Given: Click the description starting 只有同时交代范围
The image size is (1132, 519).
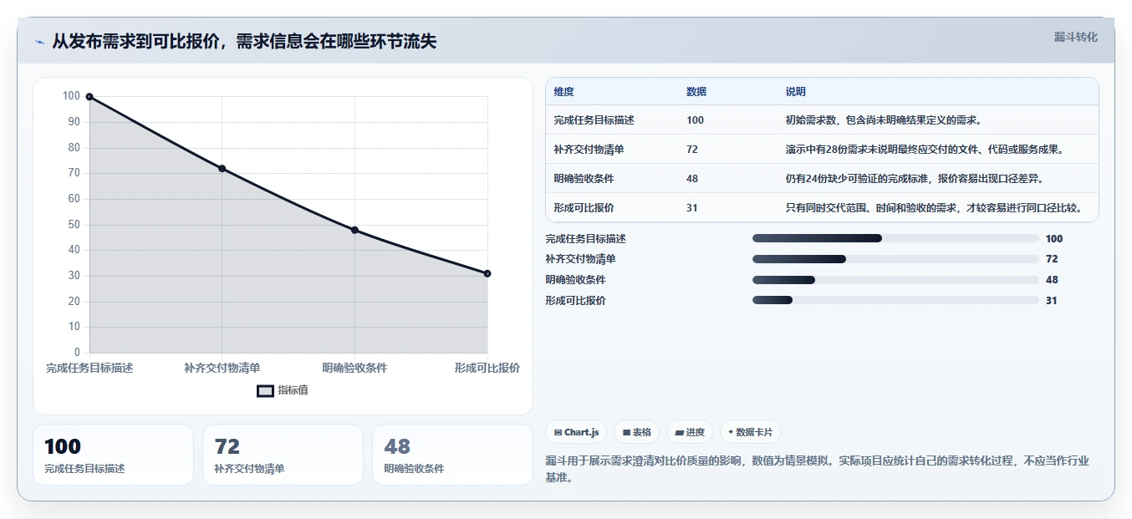Looking at the screenshot, I should 934,208.
